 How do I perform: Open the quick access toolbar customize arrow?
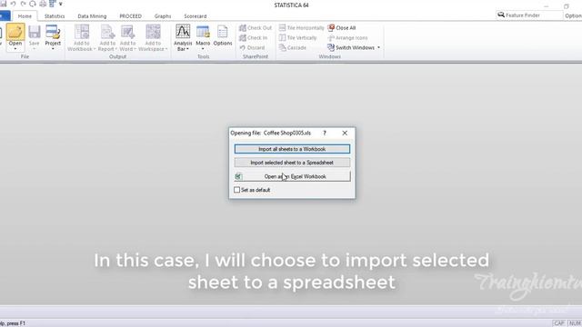[x=61, y=4]
